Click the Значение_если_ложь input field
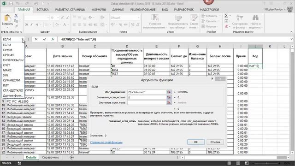Screen dimensions: 295x166 147,102
